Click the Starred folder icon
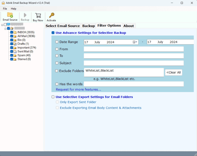The image size is (197, 156). point(15,59)
